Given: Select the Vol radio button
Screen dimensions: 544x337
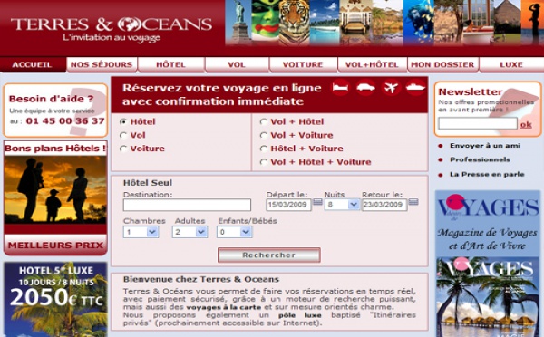Looking at the screenshot, I should 122,135.
